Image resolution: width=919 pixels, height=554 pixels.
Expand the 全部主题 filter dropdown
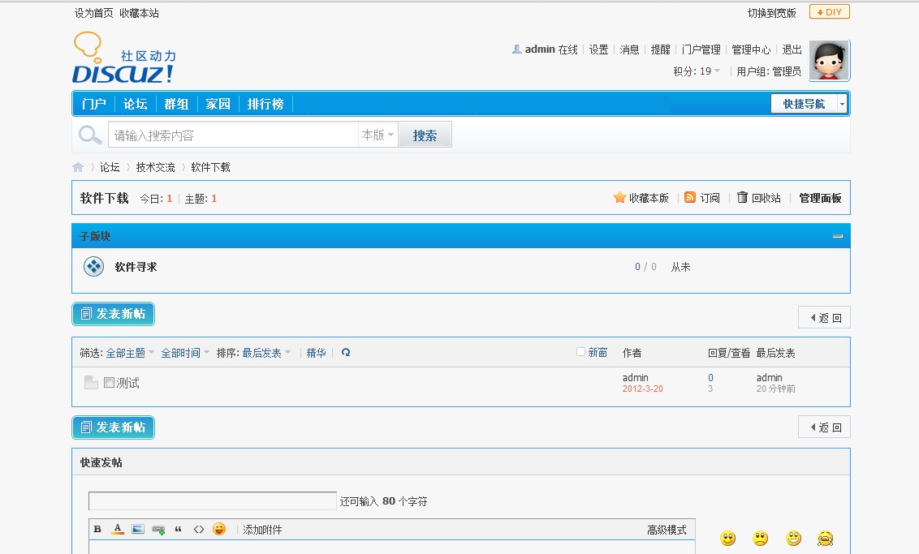tap(130, 353)
